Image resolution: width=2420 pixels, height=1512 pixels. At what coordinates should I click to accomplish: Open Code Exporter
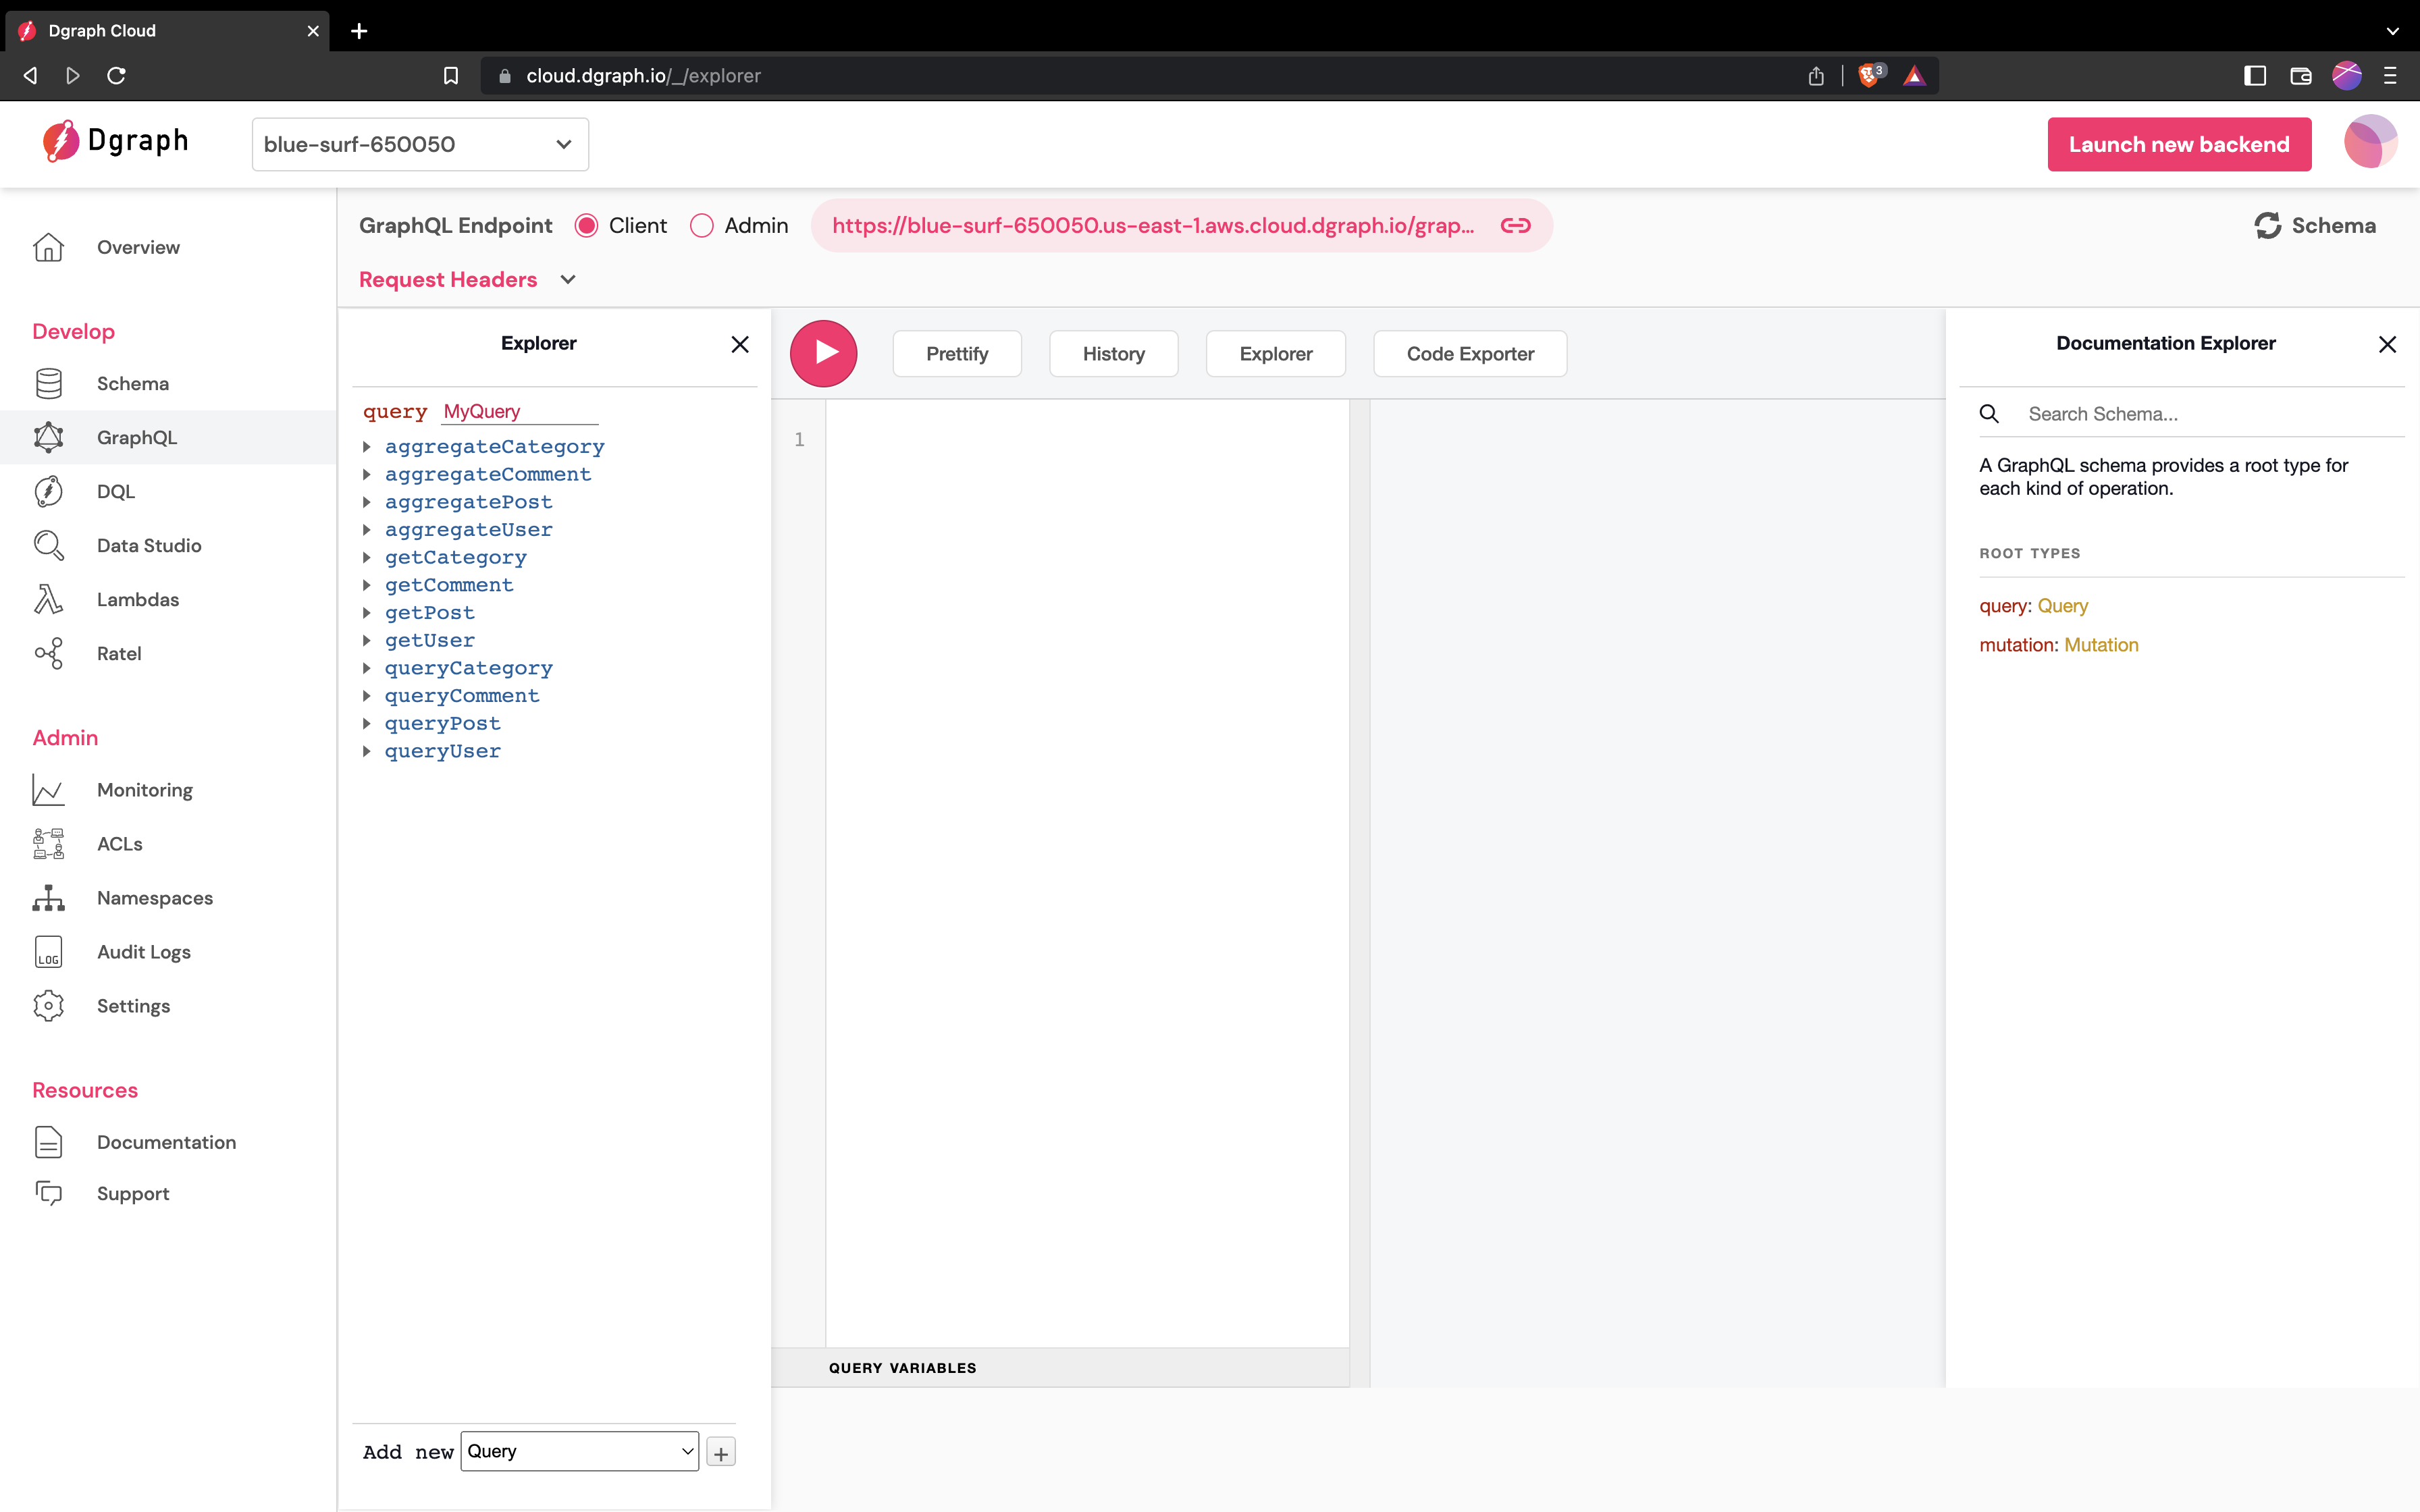click(x=1470, y=354)
